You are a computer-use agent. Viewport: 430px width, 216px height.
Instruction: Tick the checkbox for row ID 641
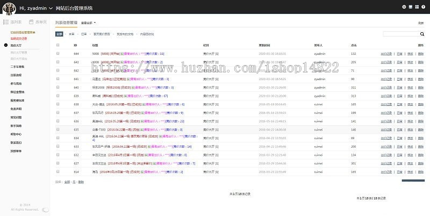(x=58, y=78)
